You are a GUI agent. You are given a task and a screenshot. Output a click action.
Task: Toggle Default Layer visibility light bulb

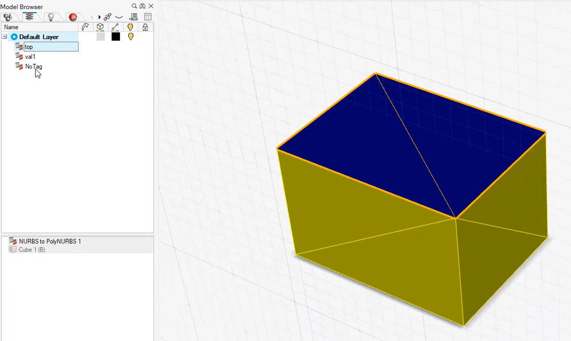pyautogui.click(x=130, y=37)
